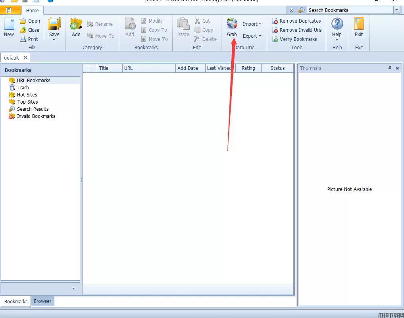The image size is (404, 318).
Task: Select URL Bookmarks in tree
Action: pyautogui.click(x=33, y=81)
